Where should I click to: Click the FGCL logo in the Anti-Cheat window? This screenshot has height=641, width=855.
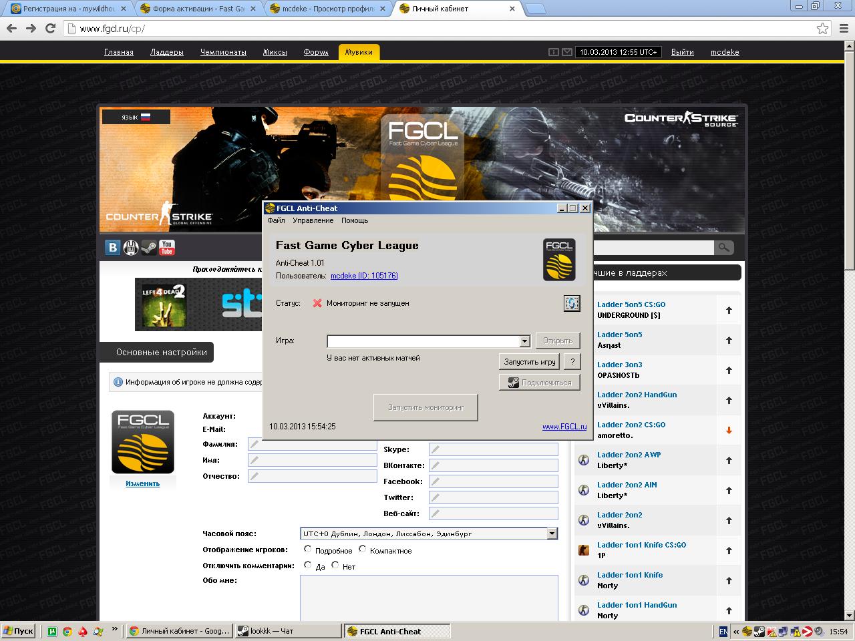click(559, 259)
